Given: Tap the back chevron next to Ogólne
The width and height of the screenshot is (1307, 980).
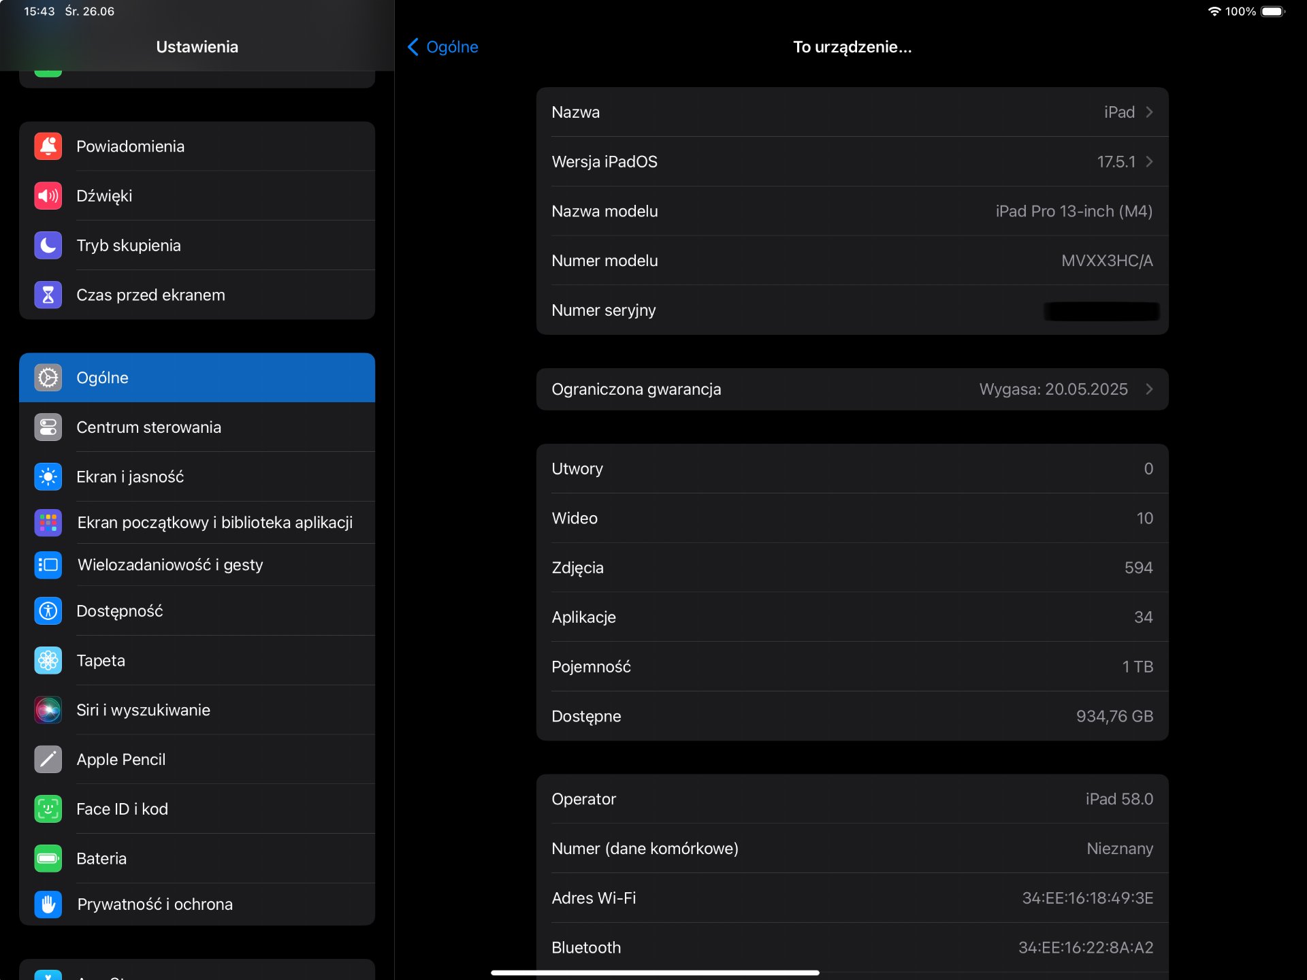Looking at the screenshot, I should [x=413, y=47].
